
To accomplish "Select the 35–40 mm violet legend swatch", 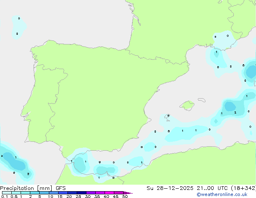I will [100, 193].
